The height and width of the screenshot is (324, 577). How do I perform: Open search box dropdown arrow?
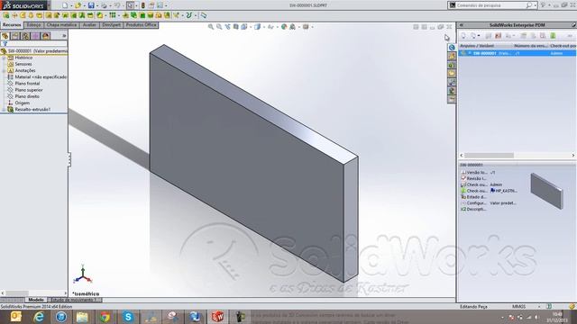tap(535, 5)
